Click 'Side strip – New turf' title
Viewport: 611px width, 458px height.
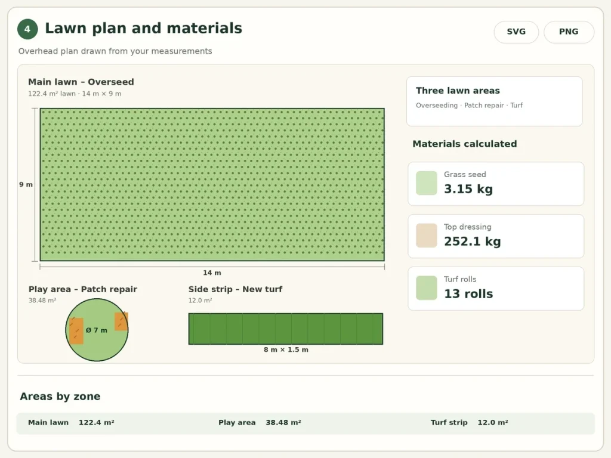[235, 289]
